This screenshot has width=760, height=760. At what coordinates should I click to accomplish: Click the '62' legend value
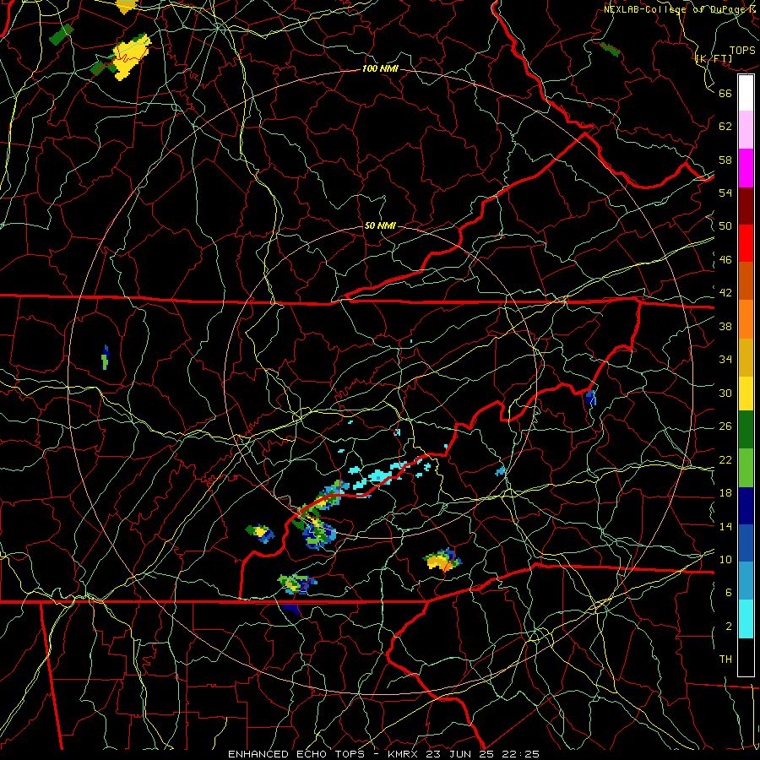click(725, 127)
